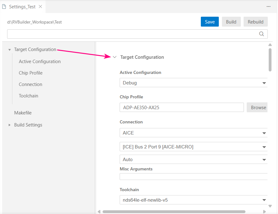Collapse Target Configuration tree node
The image size is (278, 214).
click(x=10, y=50)
